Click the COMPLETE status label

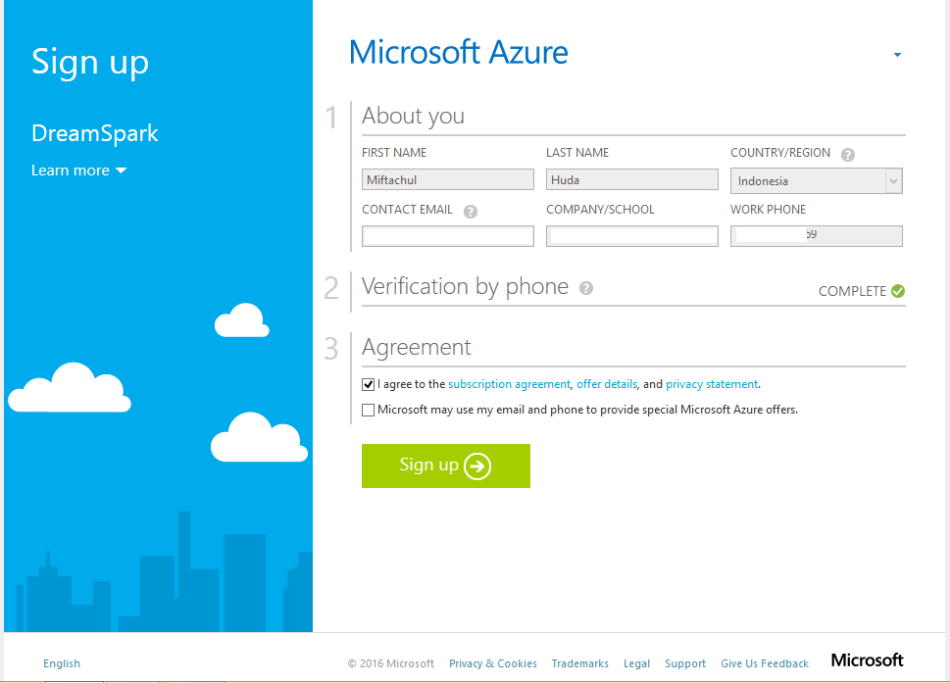point(853,291)
